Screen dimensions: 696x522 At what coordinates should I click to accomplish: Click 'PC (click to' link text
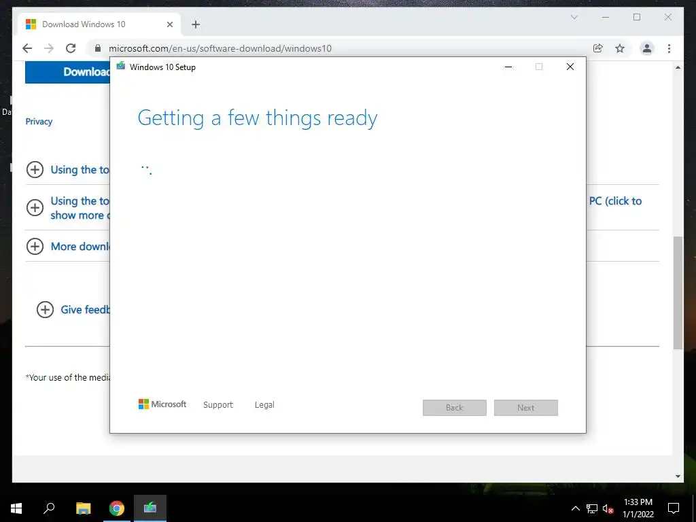[x=615, y=201]
